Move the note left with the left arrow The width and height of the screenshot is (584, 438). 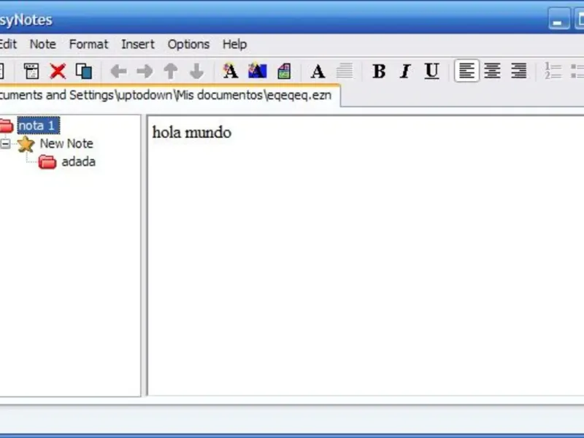click(x=118, y=71)
